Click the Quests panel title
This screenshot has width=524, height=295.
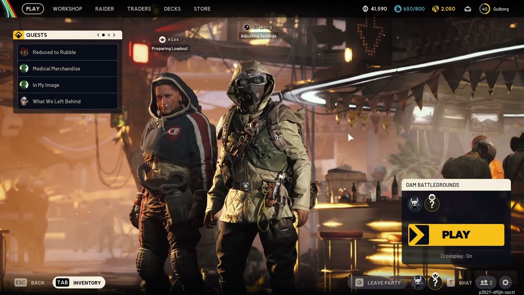pyautogui.click(x=36, y=35)
